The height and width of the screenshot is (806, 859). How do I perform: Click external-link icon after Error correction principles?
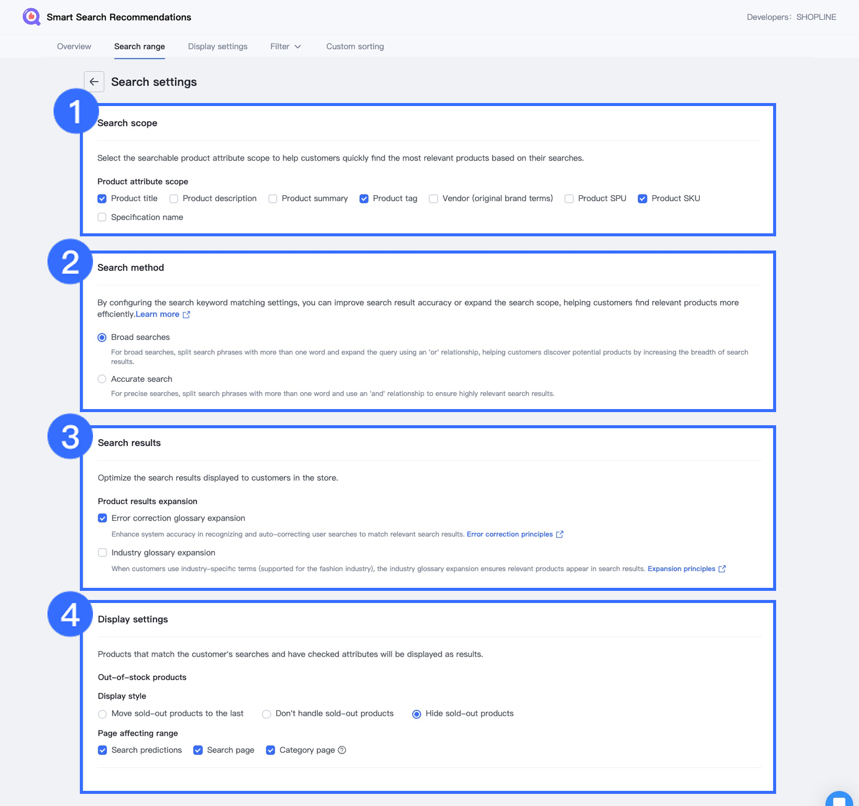(x=560, y=534)
